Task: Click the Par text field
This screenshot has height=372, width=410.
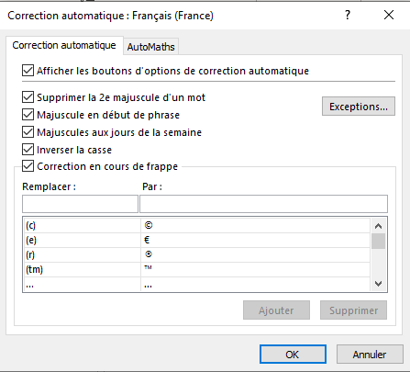Action: click(263, 204)
